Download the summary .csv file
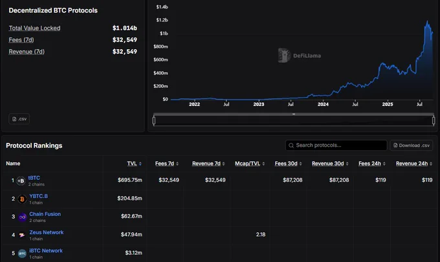Viewport: 440px width, 262px height. pyautogui.click(x=19, y=119)
